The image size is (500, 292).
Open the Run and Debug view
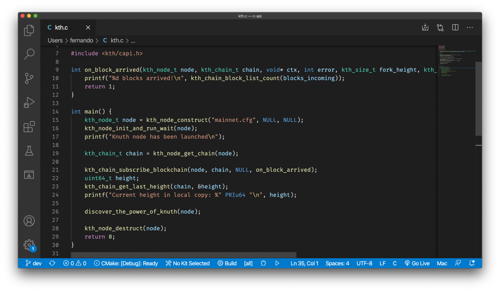(x=29, y=102)
